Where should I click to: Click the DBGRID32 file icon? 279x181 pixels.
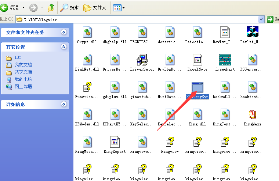[x=142, y=32]
